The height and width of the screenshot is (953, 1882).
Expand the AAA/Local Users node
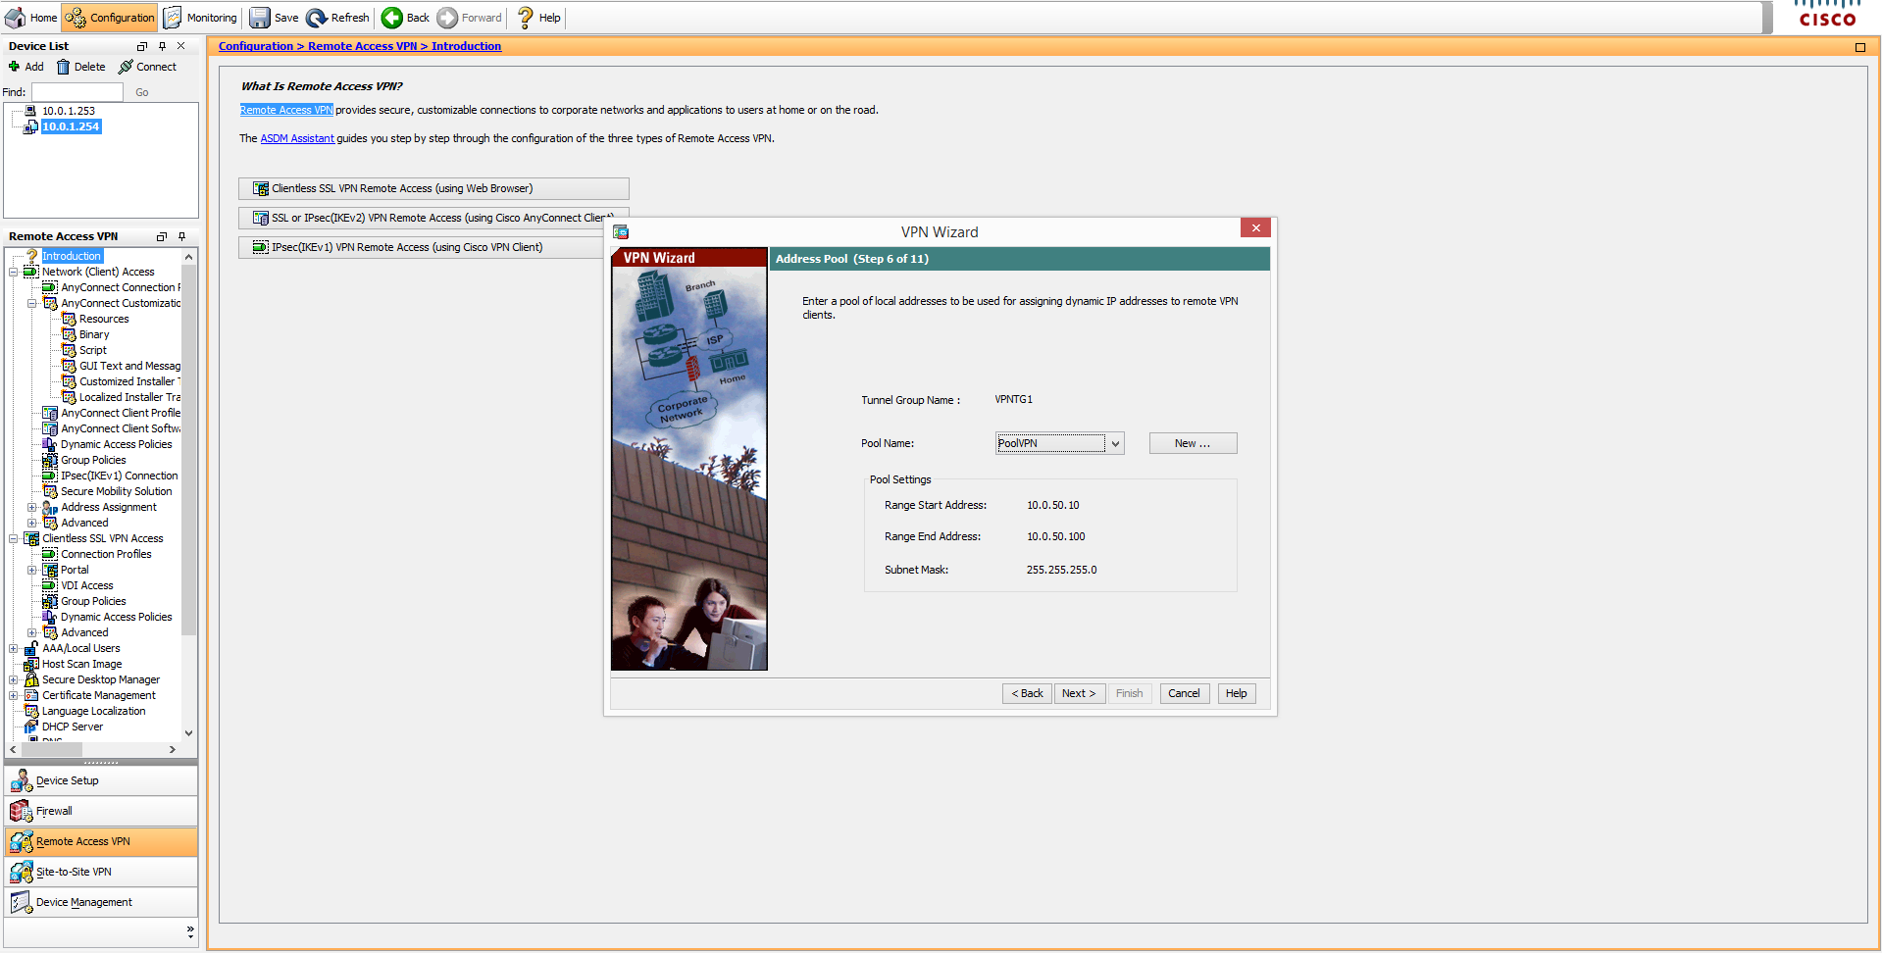(x=14, y=648)
